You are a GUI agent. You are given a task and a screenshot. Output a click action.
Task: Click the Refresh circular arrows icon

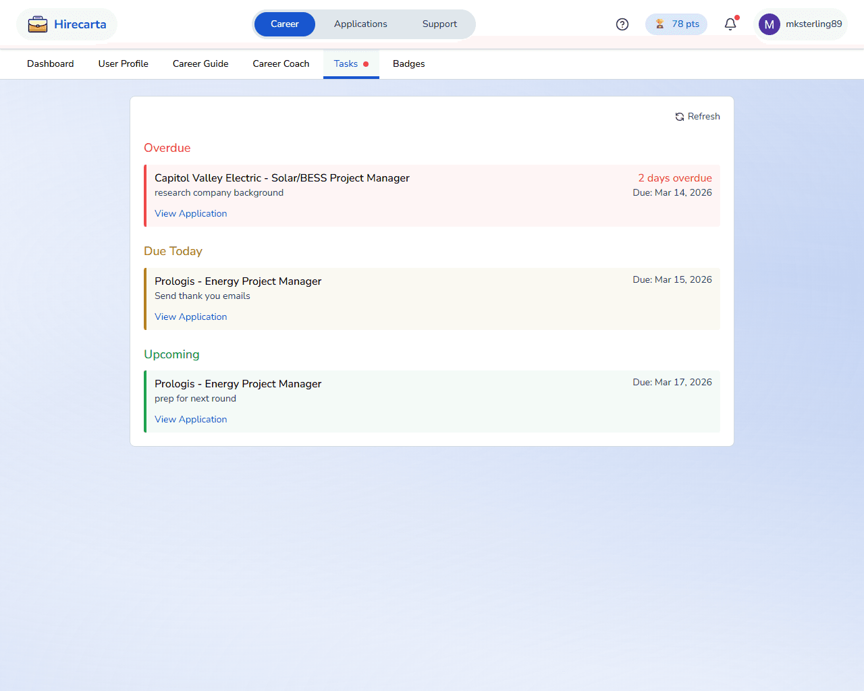680,117
